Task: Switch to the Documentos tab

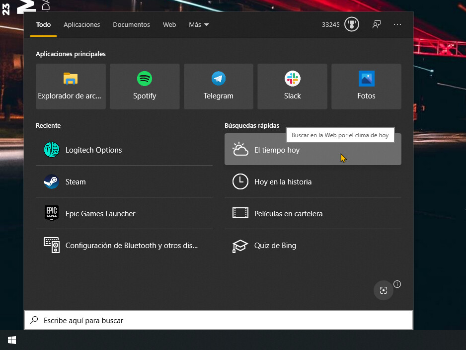Action: click(x=131, y=25)
